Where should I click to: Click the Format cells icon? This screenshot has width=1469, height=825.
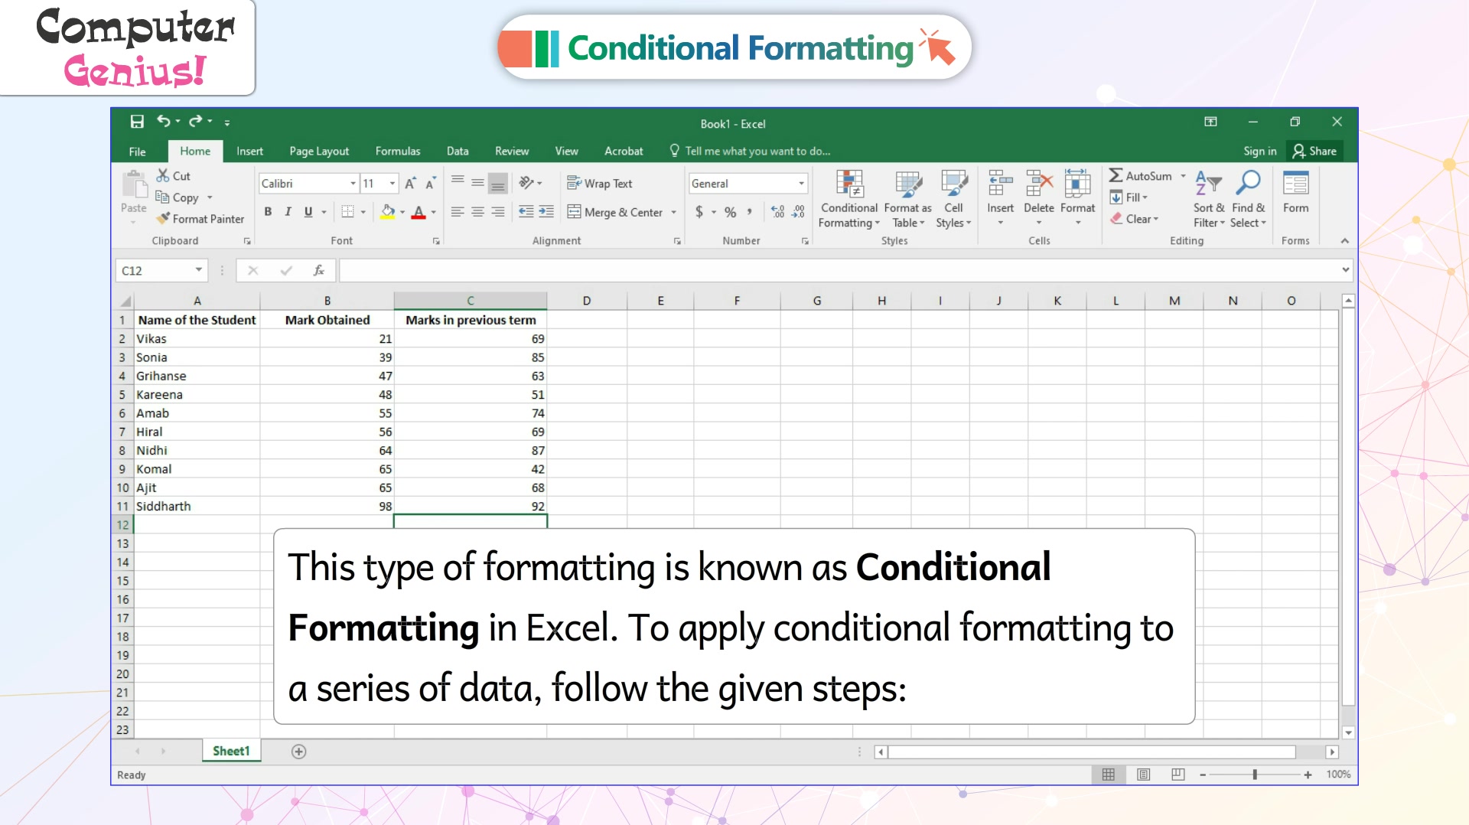[1077, 184]
